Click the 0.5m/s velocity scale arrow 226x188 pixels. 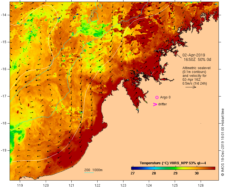[191, 87]
